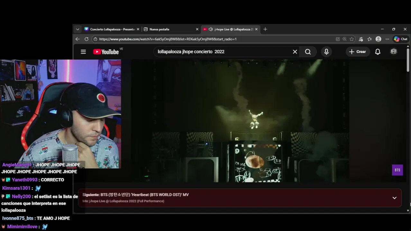Screen dimensions: 411x231
Task: Click the username Mimimimilove in chat
Action: tap(22, 227)
